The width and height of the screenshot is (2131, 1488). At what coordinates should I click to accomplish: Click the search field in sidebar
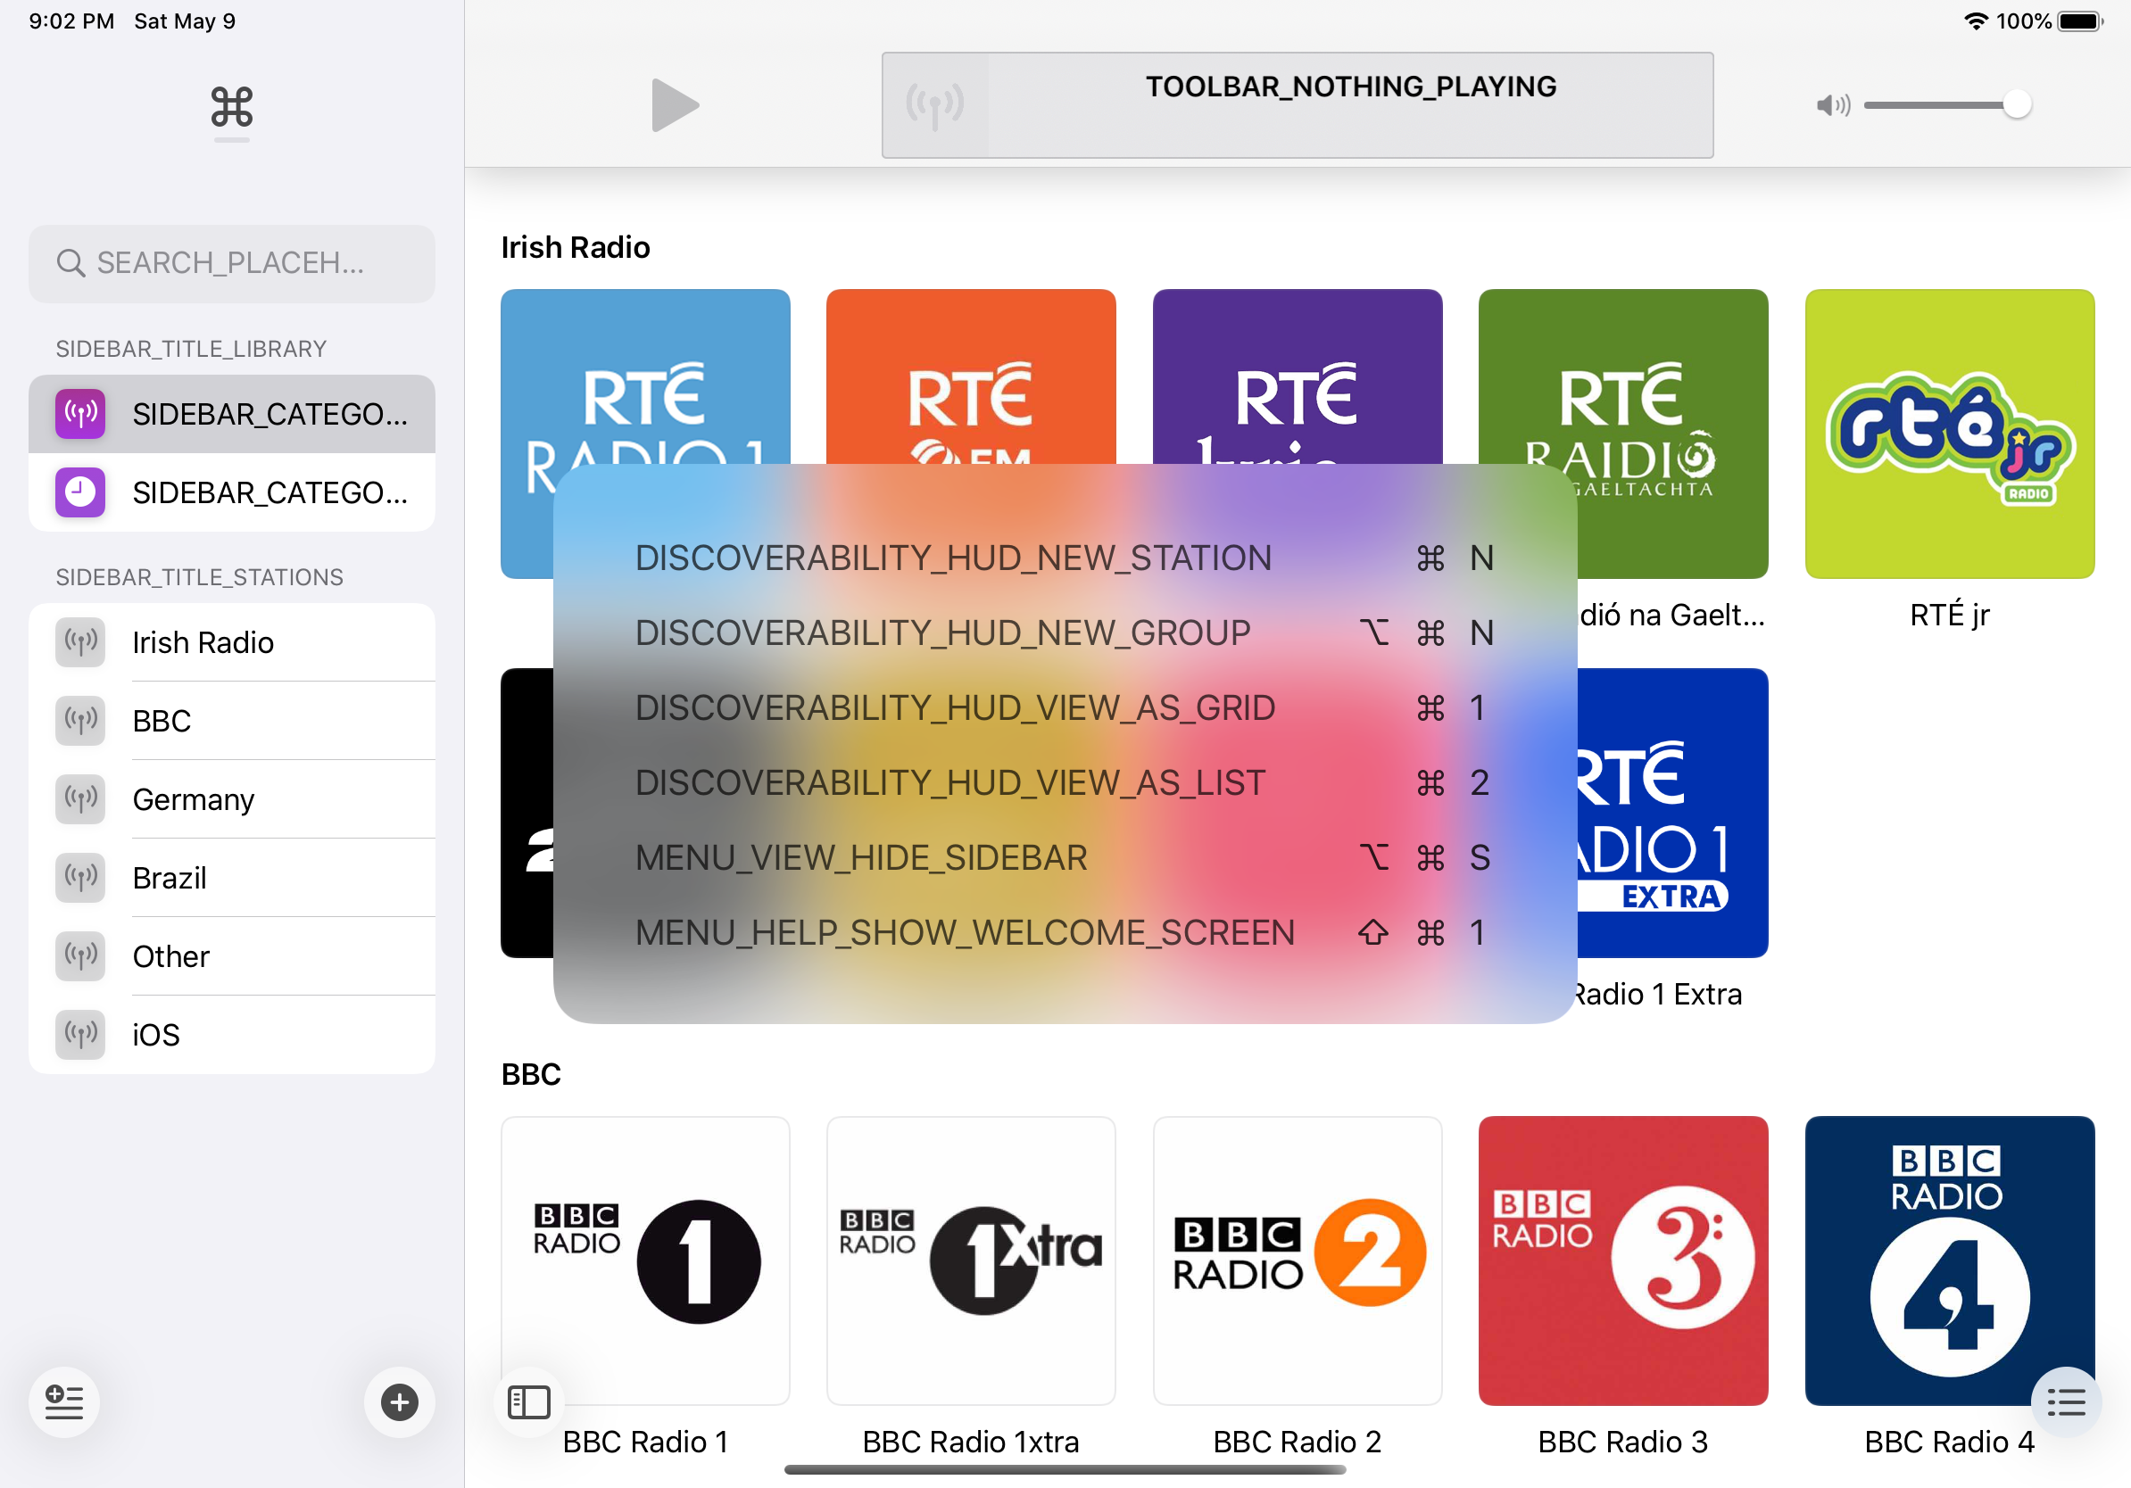(x=232, y=263)
